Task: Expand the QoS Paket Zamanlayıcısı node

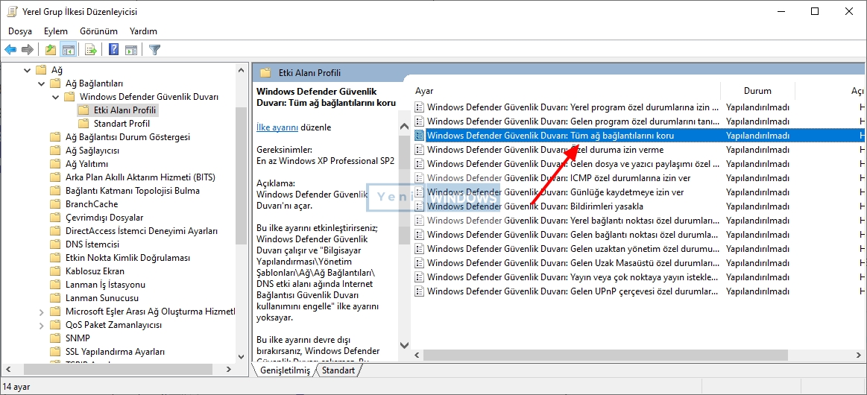Action: (x=41, y=325)
